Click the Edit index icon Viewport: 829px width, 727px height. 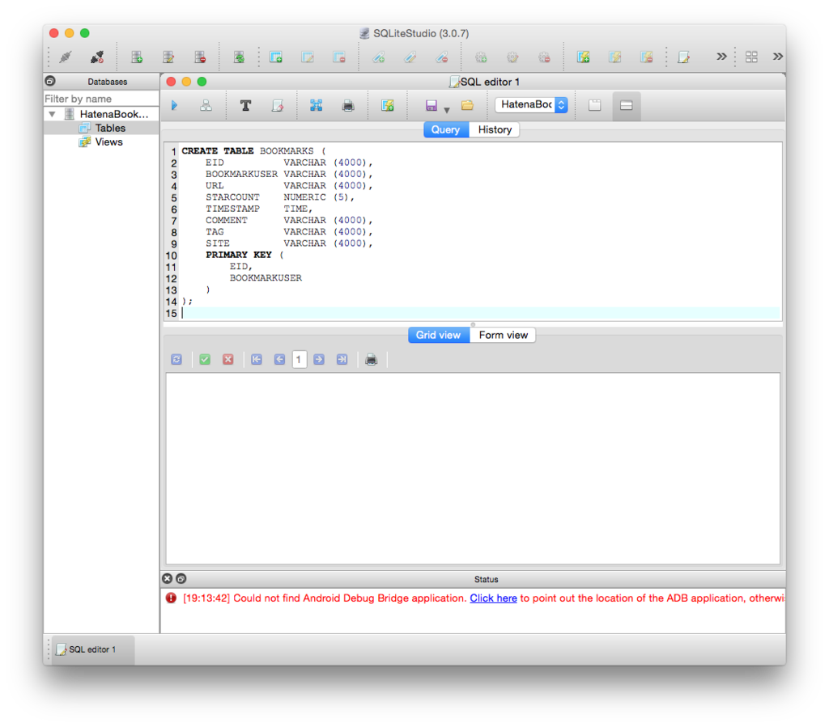coord(410,57)
